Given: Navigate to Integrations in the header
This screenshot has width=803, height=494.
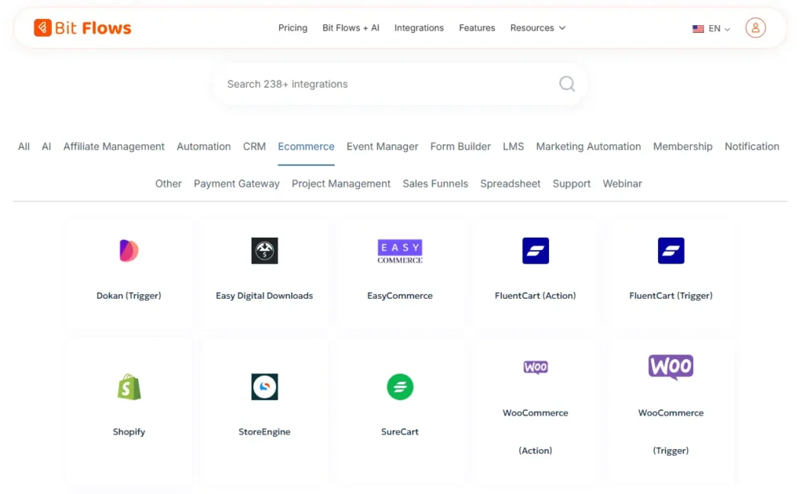Looking at the screenshot, I should pos(419,27).
